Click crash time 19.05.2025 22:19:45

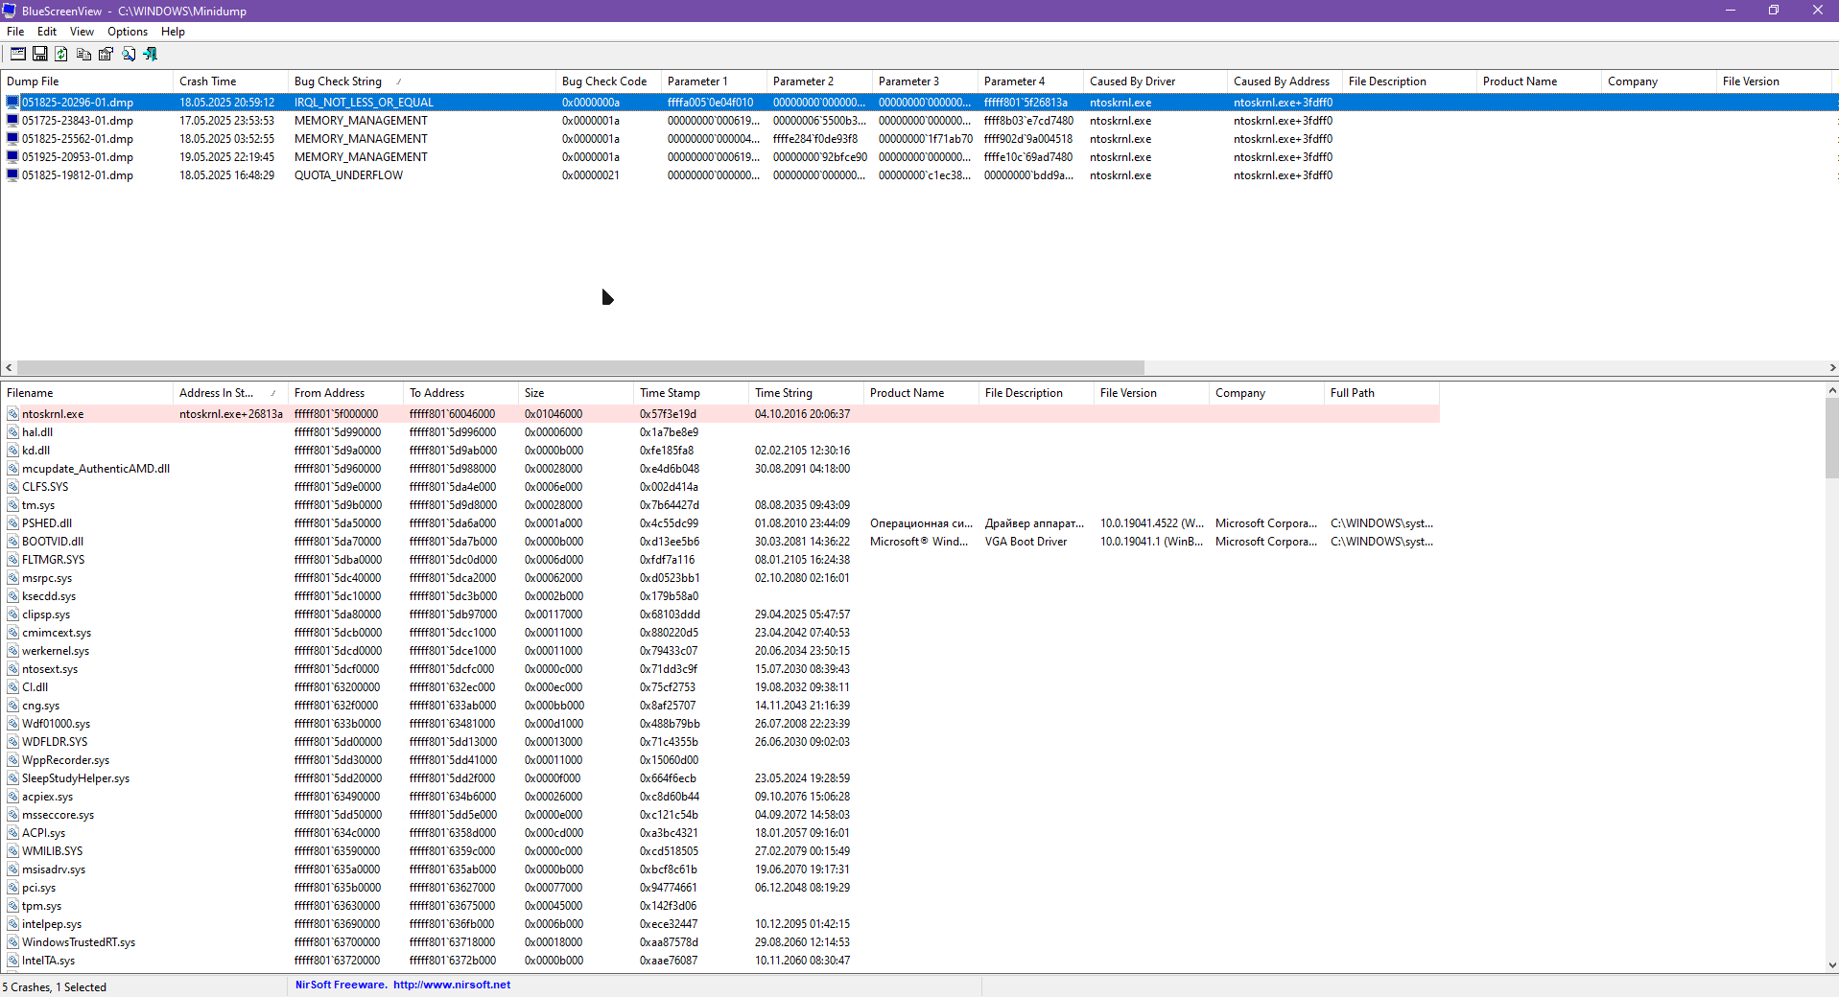click(226, 157)
